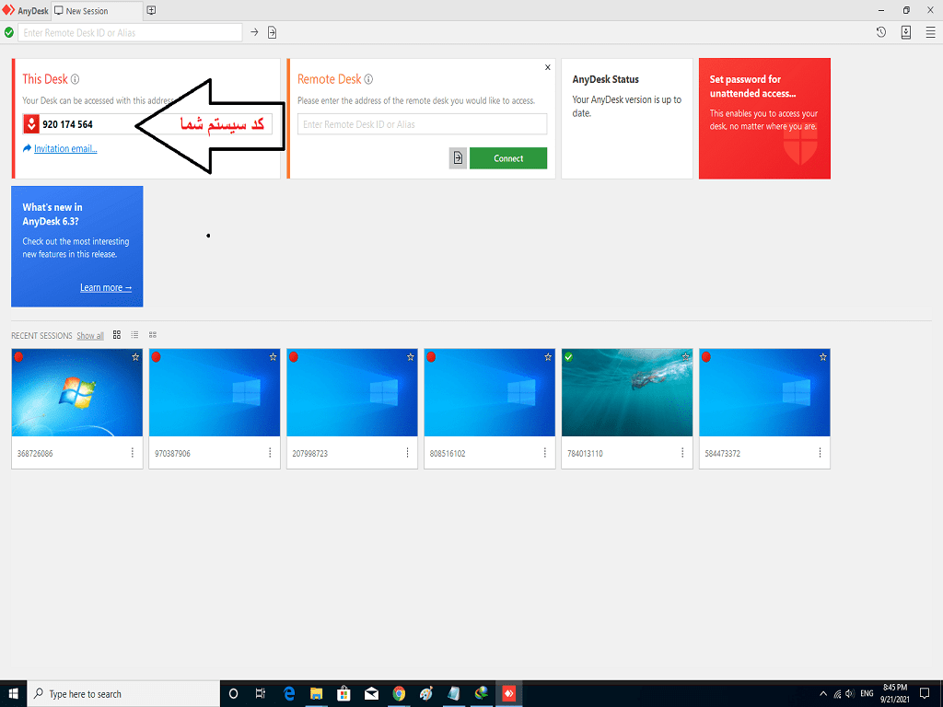This screenshot has height=707, width=943.
Task: Open the session history icon
Action: (881, 32)
